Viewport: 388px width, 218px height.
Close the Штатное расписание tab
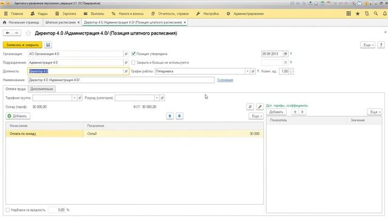tap(79, 22)
